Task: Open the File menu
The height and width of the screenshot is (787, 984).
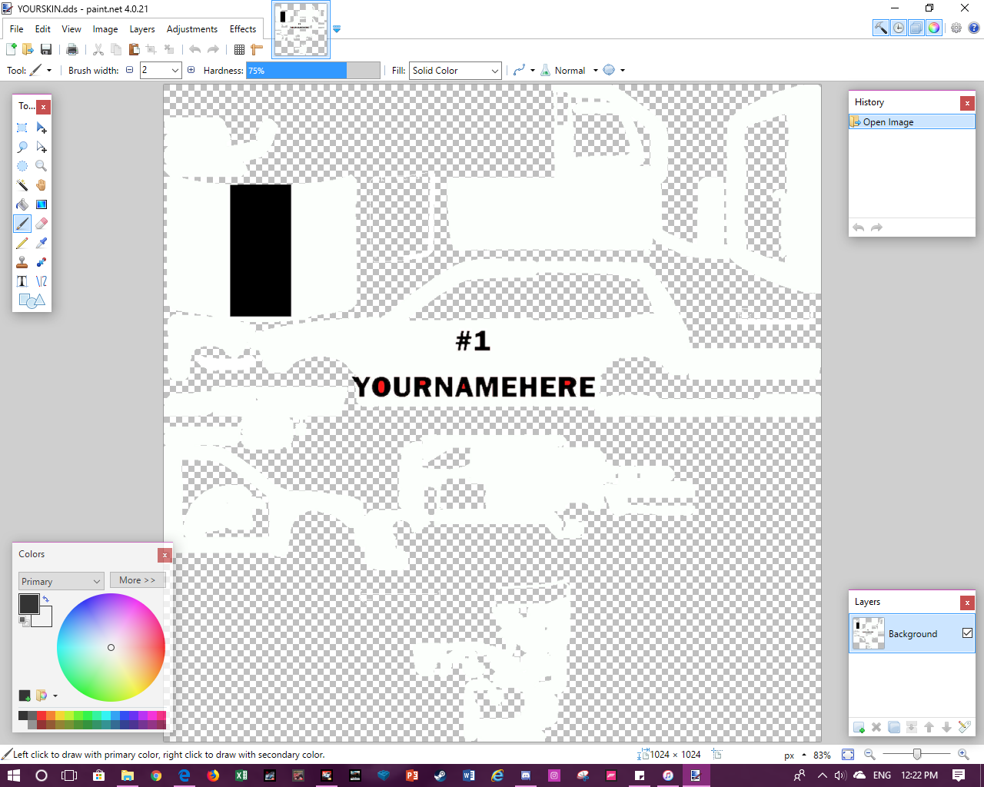Action: coord(17,29)
